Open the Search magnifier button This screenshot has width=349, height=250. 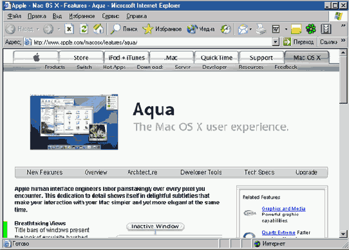click(x=124, y=29)
